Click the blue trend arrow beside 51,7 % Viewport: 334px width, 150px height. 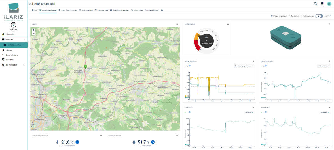pos(153,142)
